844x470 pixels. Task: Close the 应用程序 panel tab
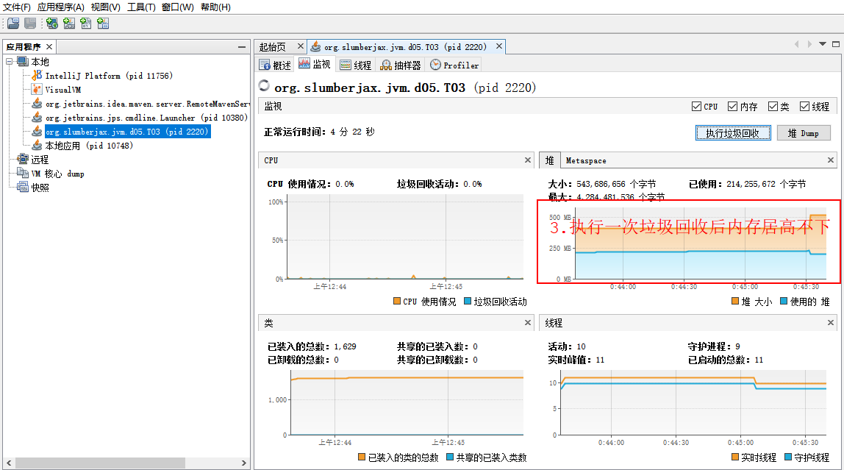coord(49,47)
